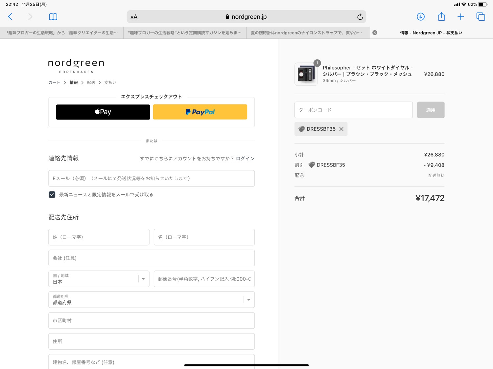Open the AA reader view menu
The height and width of the screenshot is (369, 493).
click(134, 17)
